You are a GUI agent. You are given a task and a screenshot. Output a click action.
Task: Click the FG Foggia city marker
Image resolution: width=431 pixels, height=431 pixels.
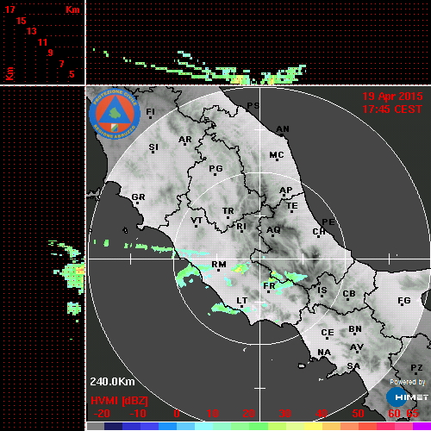coord(402,305)
